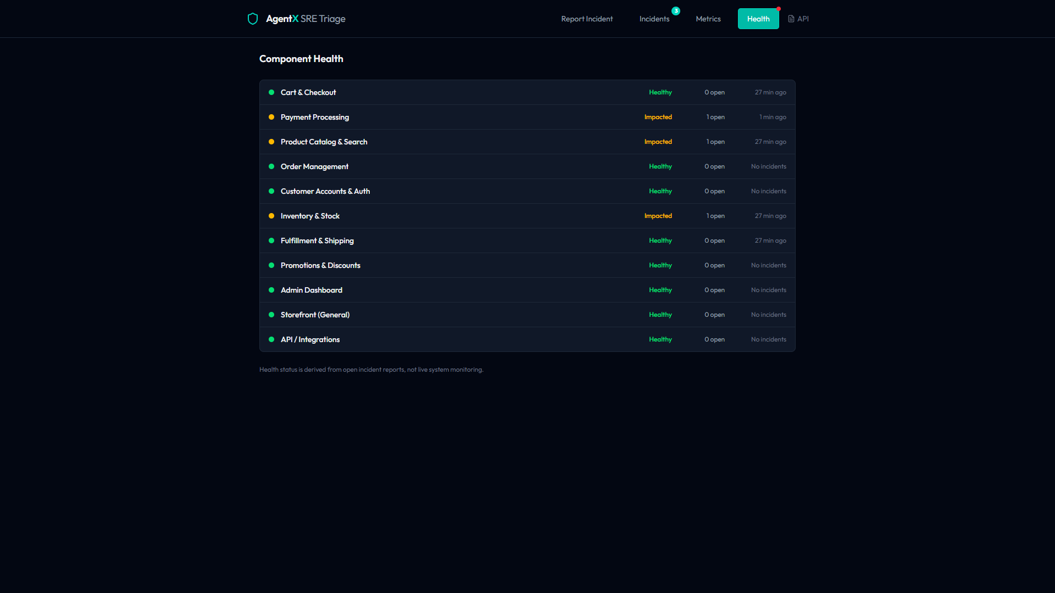Click the green status dot for Order Management

pos(271,166)
